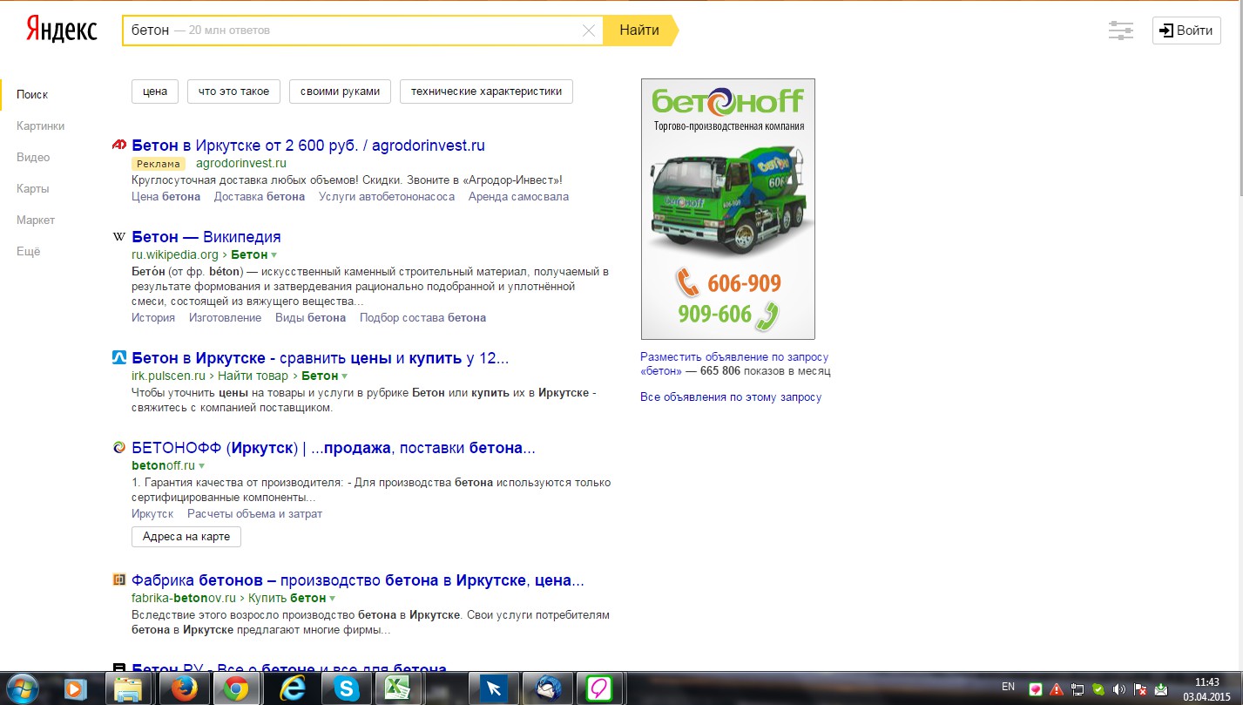Viewport: 1243px width, 705px height.
Task: Clear the search query with the X icon
Action: 589,31
